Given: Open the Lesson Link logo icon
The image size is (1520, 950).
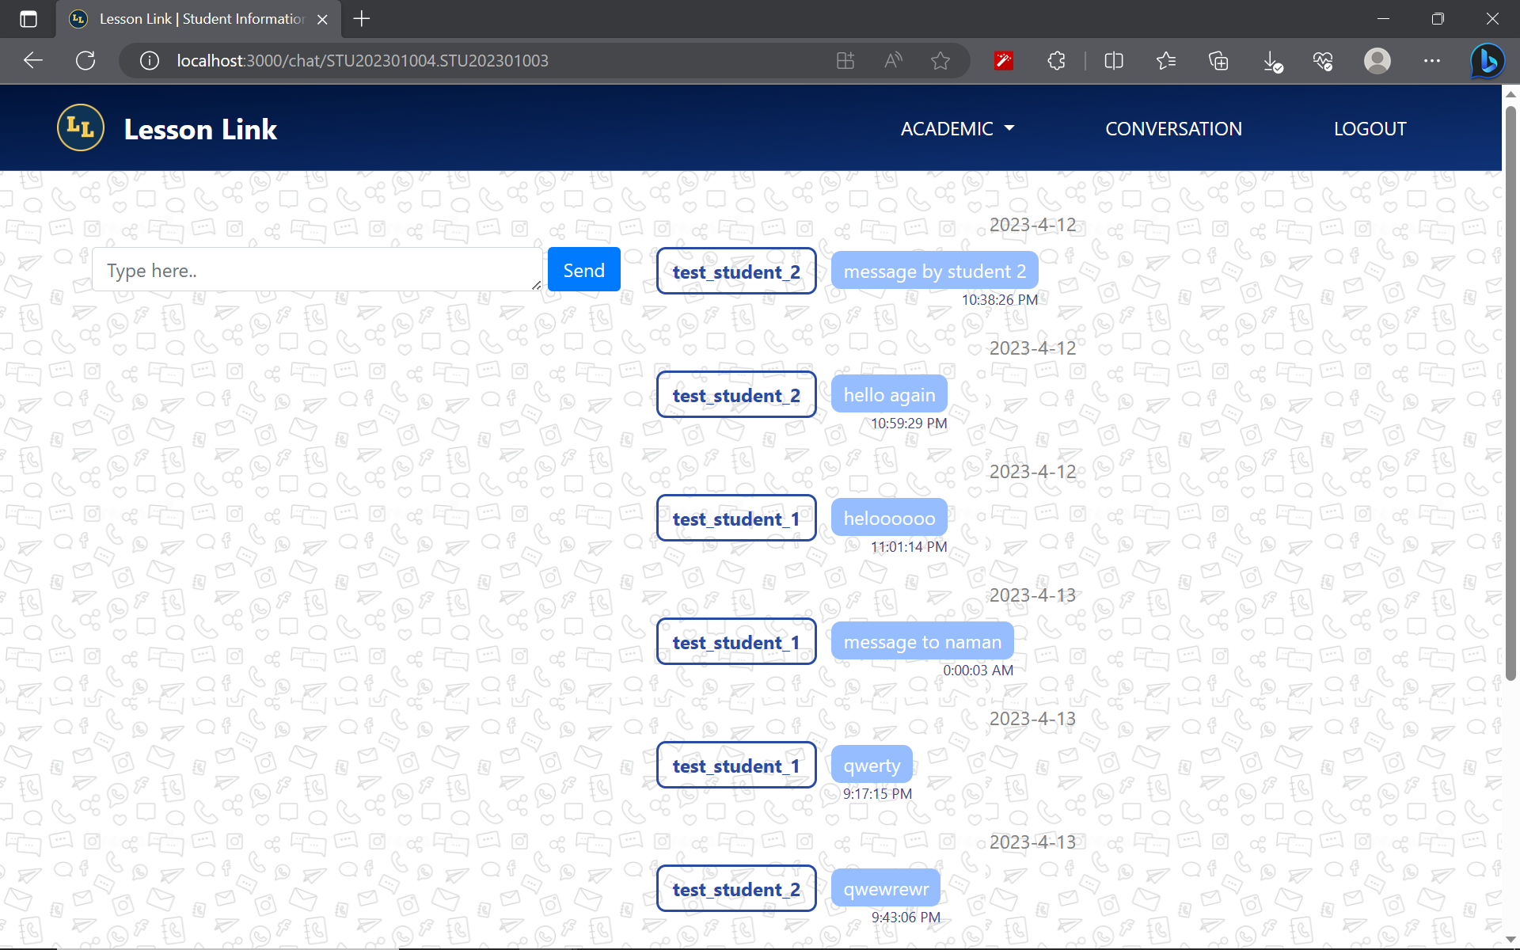Looking at the screenshot, I should 80,127.
